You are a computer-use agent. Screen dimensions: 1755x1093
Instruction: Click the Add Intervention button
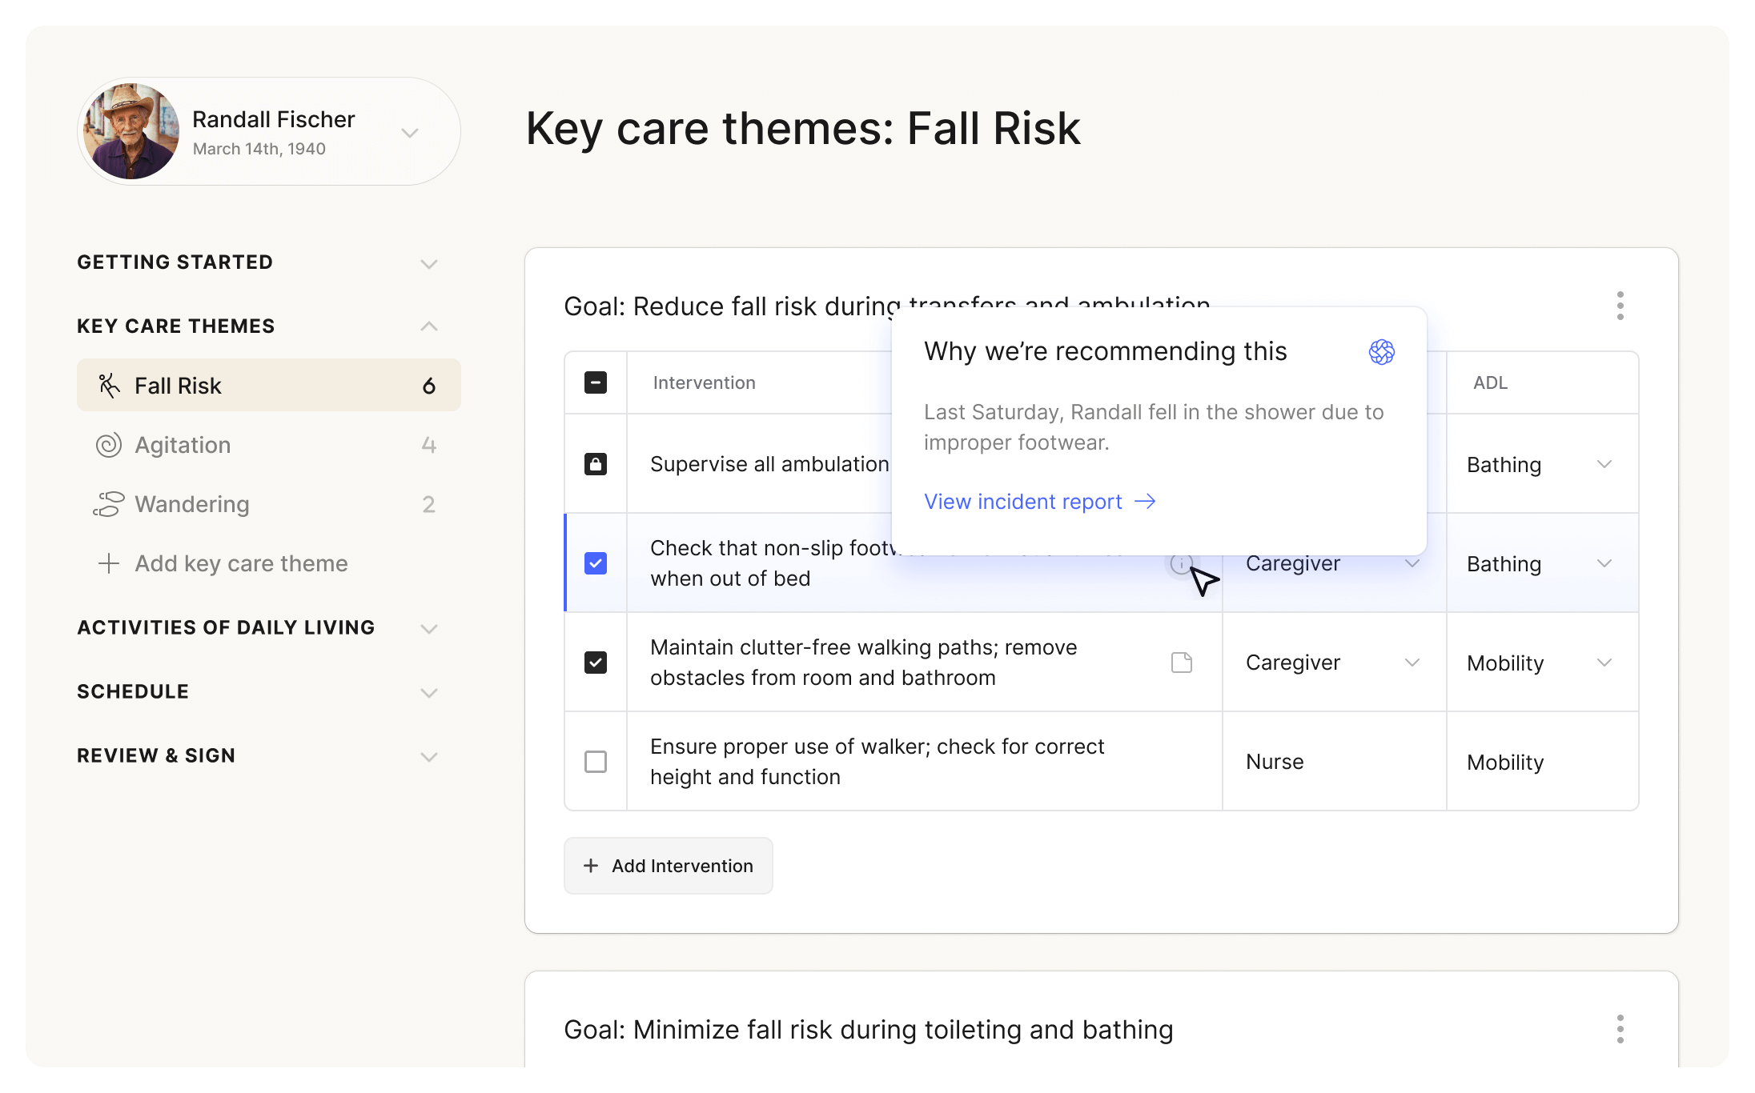(669, 866)
